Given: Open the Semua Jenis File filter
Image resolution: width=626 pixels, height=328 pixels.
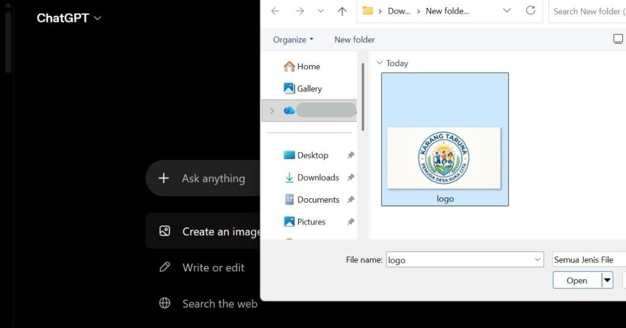Looking at the screenshot, I should tap(589, 260).
